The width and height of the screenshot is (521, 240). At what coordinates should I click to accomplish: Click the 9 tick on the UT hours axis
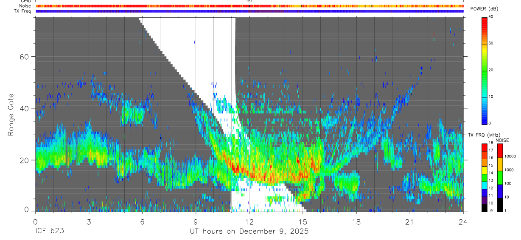point(196,222)
